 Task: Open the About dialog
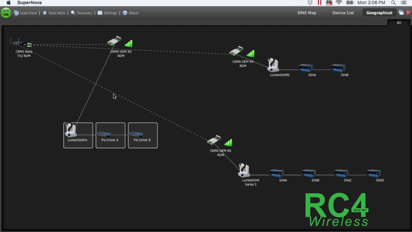130,13
